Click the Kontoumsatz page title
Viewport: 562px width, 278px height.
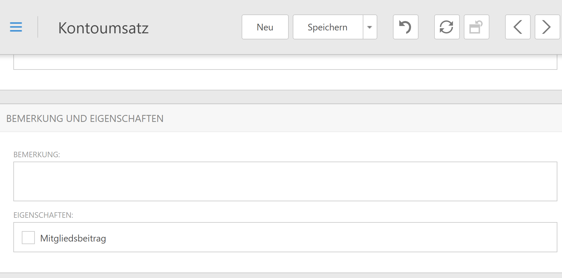click(103, 28)
